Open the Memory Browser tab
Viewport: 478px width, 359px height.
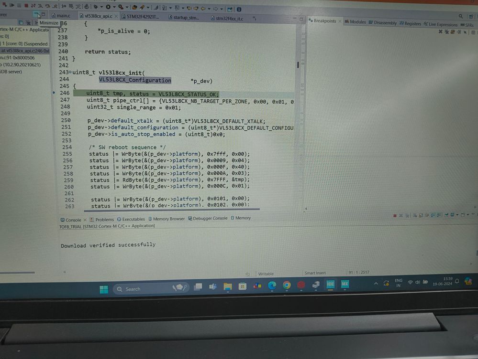point(167,219)
